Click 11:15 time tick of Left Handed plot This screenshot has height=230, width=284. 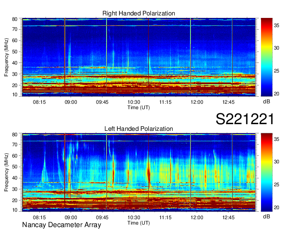pos(165,217)
